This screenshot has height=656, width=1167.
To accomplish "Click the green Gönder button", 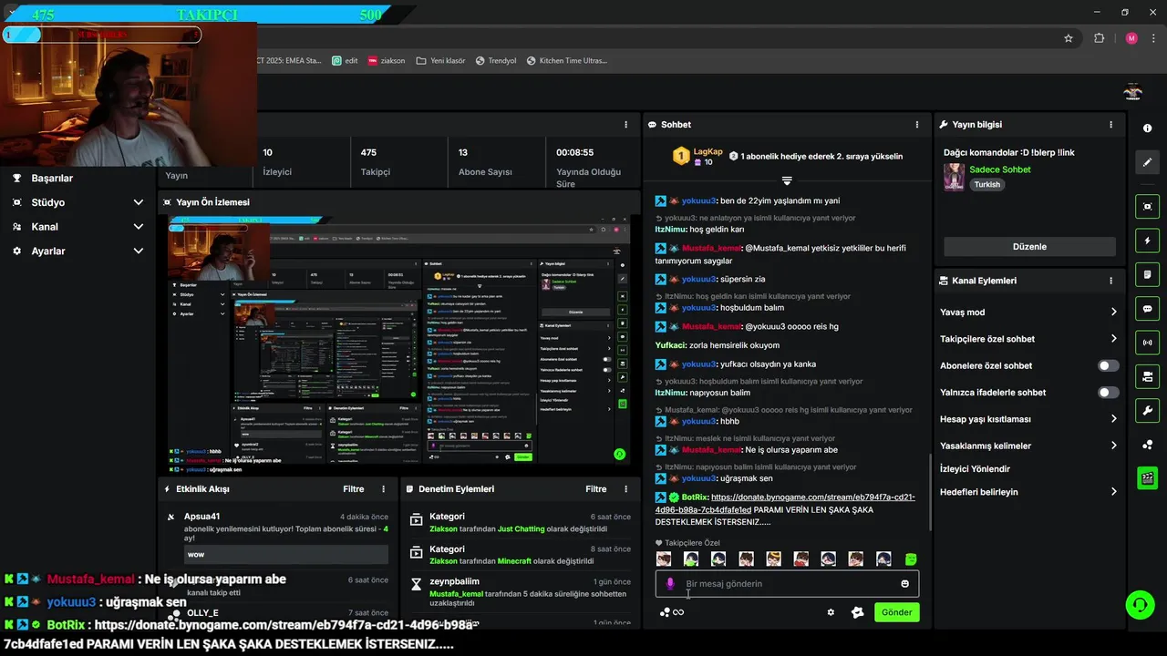I will point(896,612).
